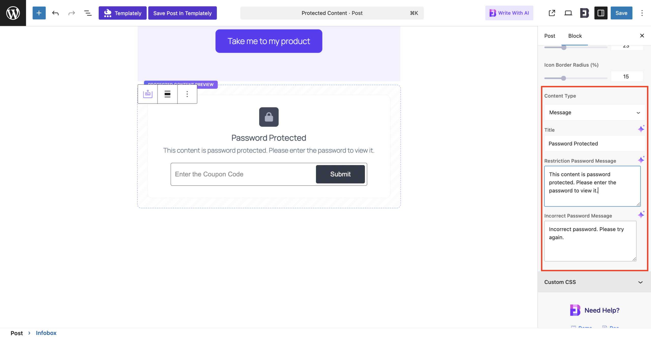View post in new tab icon
The image size is (651, 337).
[x=552, y=13]
